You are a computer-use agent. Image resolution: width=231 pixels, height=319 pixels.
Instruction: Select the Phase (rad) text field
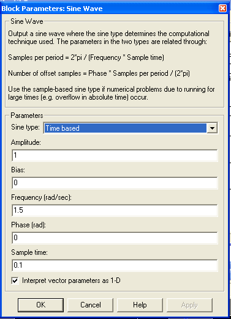tap(115, 238)
